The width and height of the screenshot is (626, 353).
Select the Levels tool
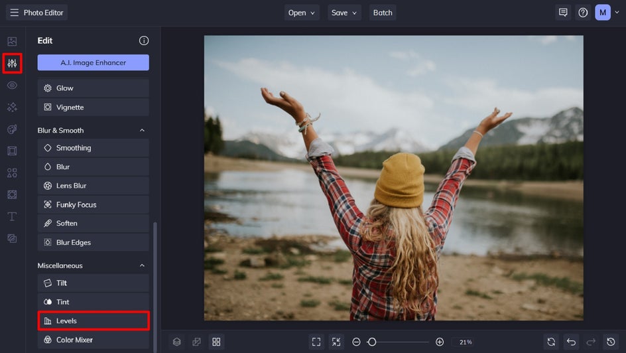coord(94,321)
